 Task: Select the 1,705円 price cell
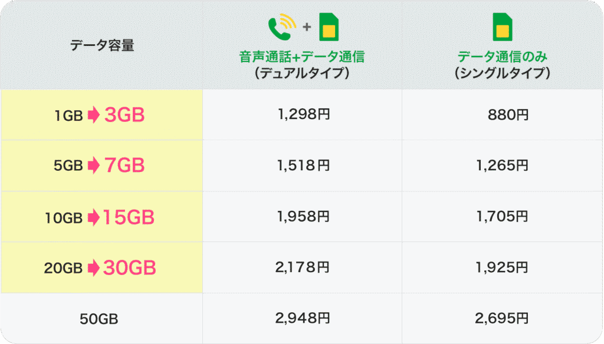coord(502,217)
